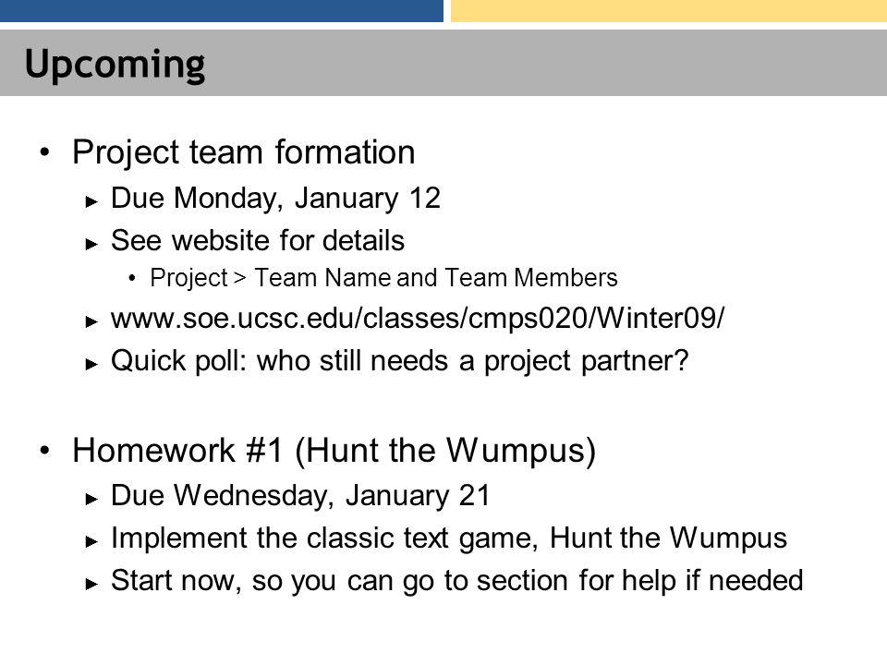Select the Homework #1 (Hunt the Wumpus) heading
887x665 pixels.
point(334,452)
